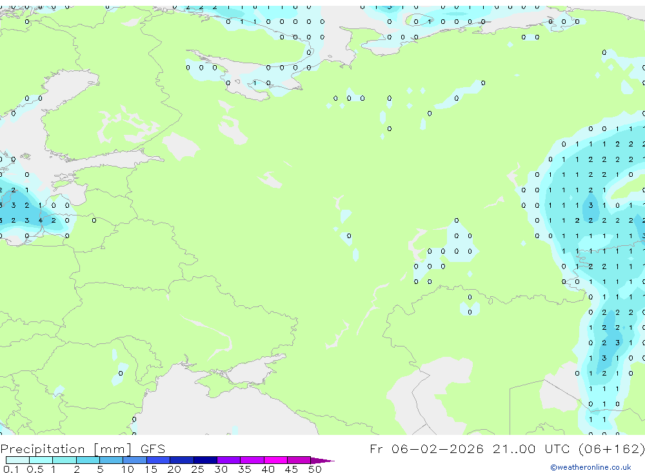Pick the 15–20 mm blue legend swatch
This screenshot has height=473, width=645.
[x=158, y=460]
